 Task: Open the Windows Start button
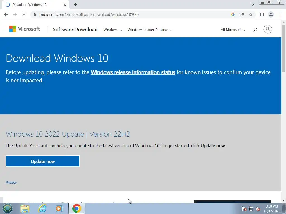pos(7,208)
